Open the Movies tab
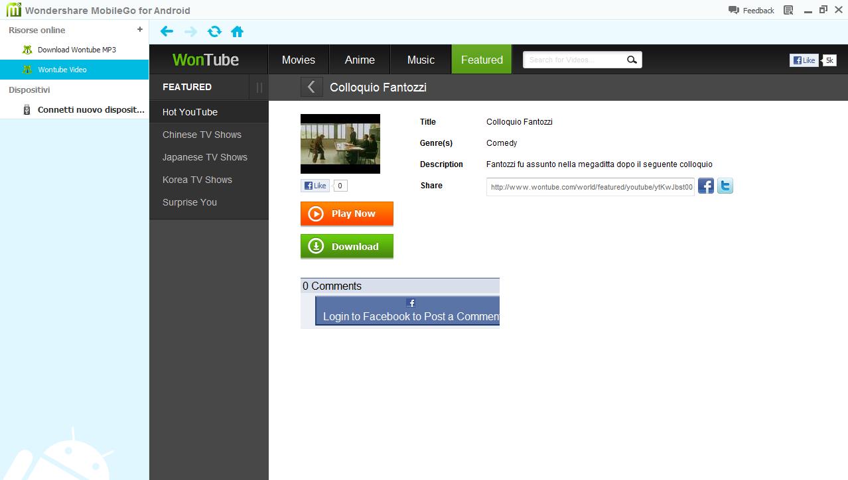The image size is (848, 480). click(x=299, y=60)
